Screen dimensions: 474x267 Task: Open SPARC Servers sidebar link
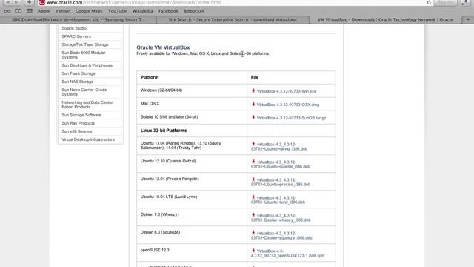tap(76, 36)
